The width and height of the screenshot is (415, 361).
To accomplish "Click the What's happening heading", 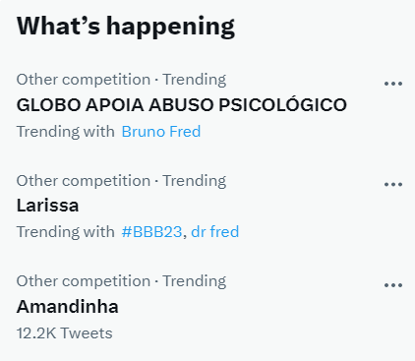I will pyautogui.click(x=126, y=27).
